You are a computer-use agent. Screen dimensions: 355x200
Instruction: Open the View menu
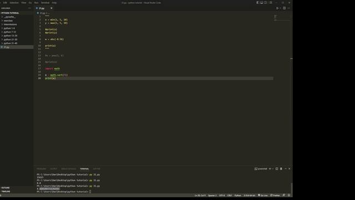[x=23, y=3]
